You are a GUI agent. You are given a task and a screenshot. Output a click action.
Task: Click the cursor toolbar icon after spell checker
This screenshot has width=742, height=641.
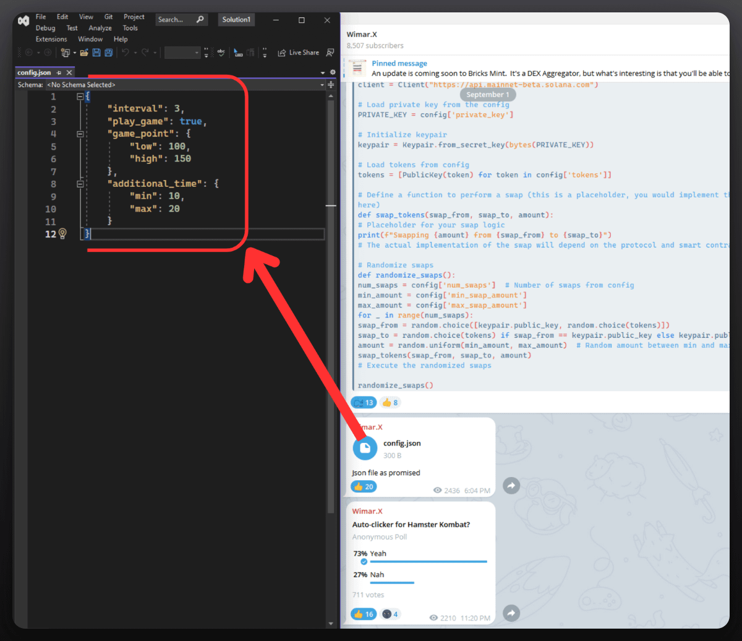(238, 53)
